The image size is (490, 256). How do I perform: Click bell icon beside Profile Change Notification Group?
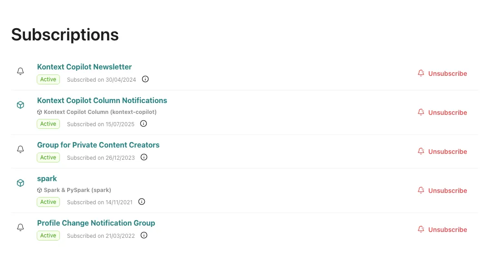click(20, 227)
